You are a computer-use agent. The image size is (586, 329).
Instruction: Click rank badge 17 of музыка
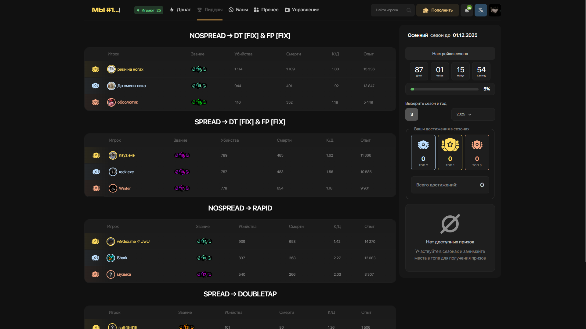coord(204,274)
